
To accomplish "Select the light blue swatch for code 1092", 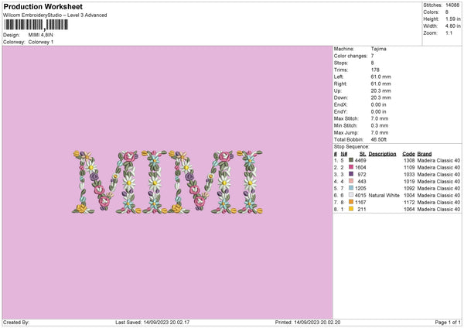I will pos(351,188).
